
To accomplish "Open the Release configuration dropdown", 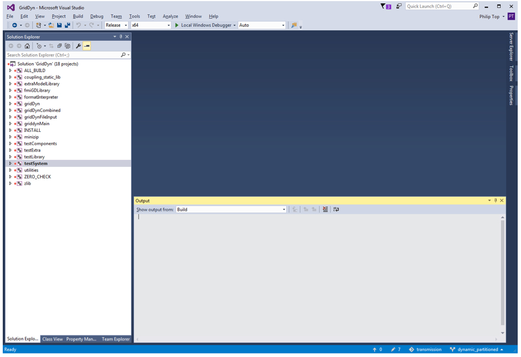I will point(116,25).
